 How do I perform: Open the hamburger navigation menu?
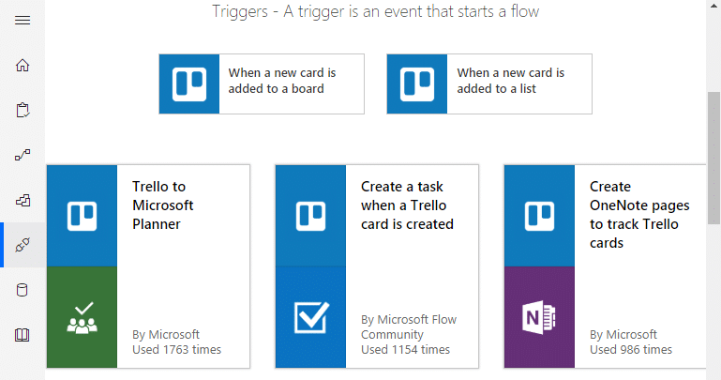point(23,21)
